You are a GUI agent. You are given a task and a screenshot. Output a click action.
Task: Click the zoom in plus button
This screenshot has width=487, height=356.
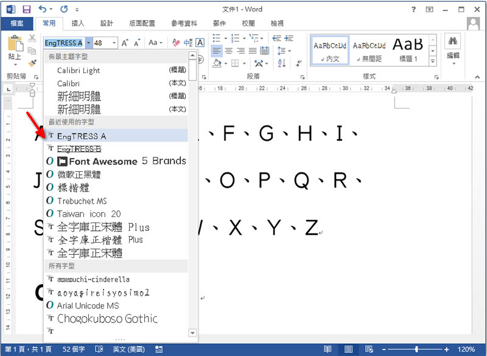point(447,349)
